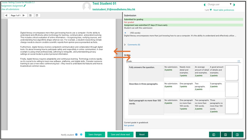
Task: Select 'Needs more detail' 1 point rubric level
Action: 186,71
